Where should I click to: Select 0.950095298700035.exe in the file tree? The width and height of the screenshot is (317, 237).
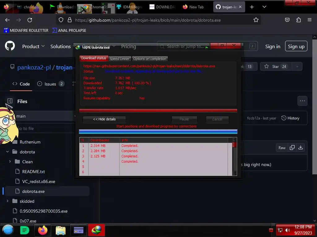point(44,211)
